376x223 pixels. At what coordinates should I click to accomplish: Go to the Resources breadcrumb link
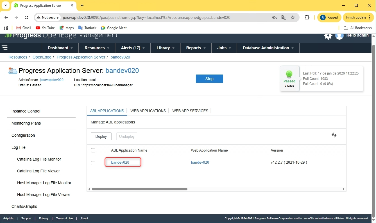coord(18,57)
